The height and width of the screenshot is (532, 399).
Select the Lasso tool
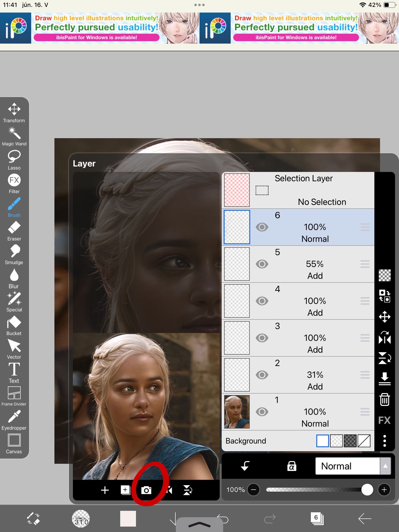[14, 160]
